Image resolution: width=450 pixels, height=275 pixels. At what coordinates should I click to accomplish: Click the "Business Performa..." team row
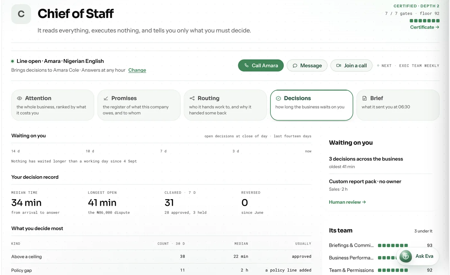[381, 258]
